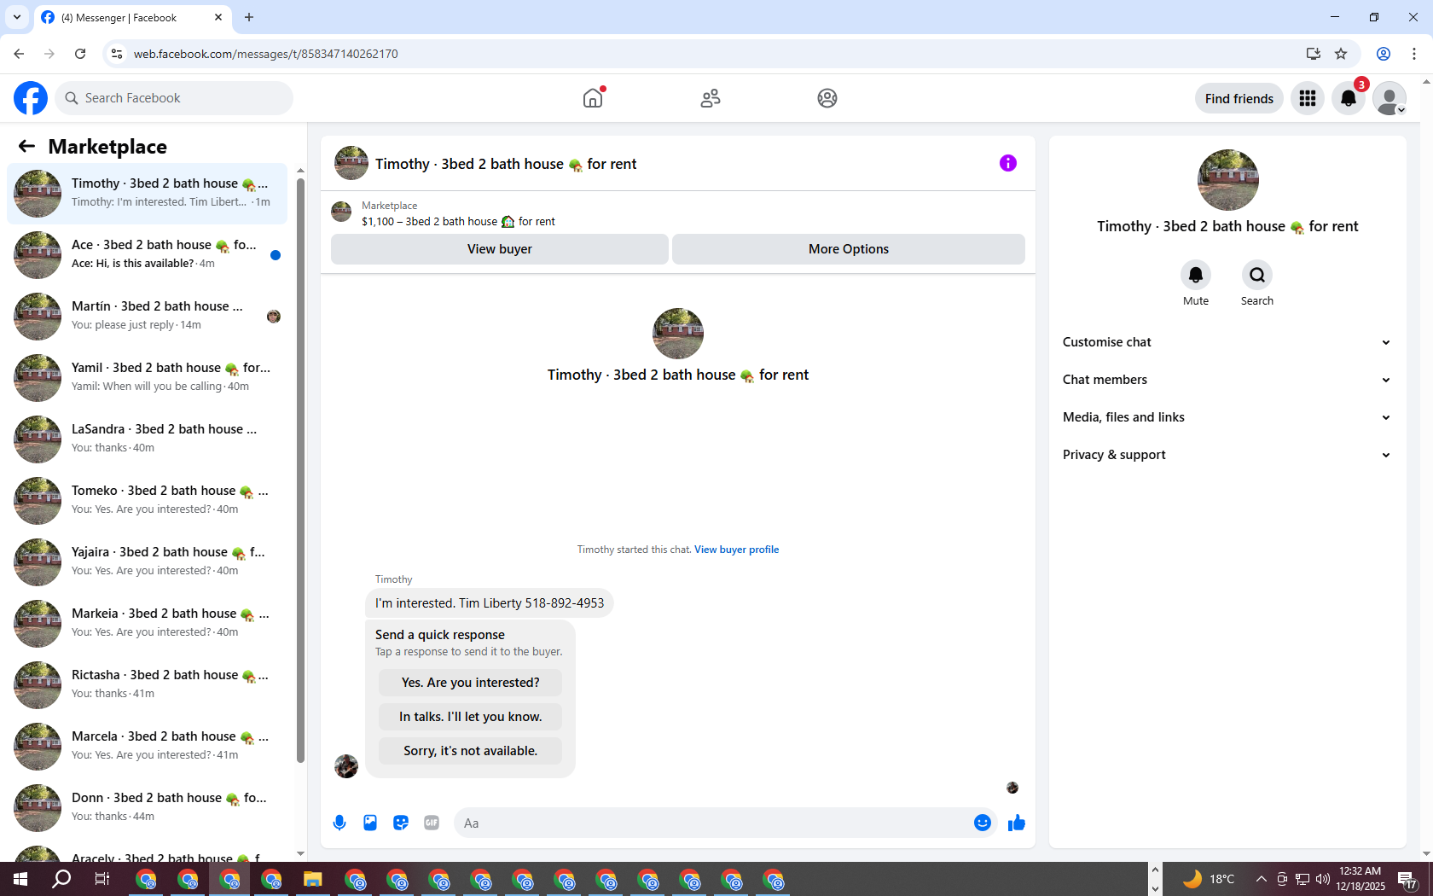Open the Messenger | Facebook browser tab
Screen dimensions: 1433x896
132,17
